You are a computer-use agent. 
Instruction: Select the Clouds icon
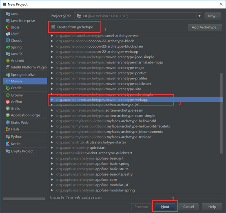[x=8, y=40]
